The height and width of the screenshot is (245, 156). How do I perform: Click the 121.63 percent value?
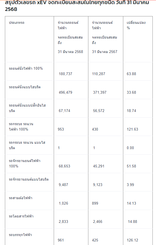[x=133, y=129]
